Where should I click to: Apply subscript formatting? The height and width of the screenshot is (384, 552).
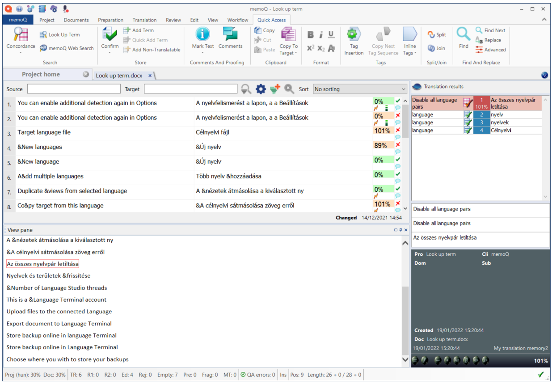[321, 48]
